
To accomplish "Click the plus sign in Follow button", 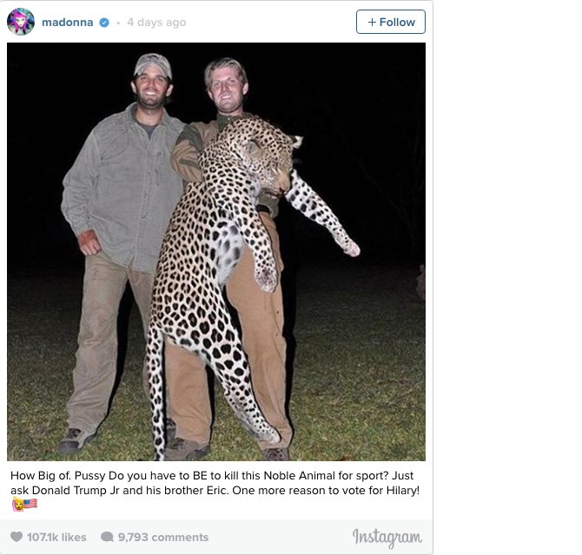I will click(x=372, y=22).
